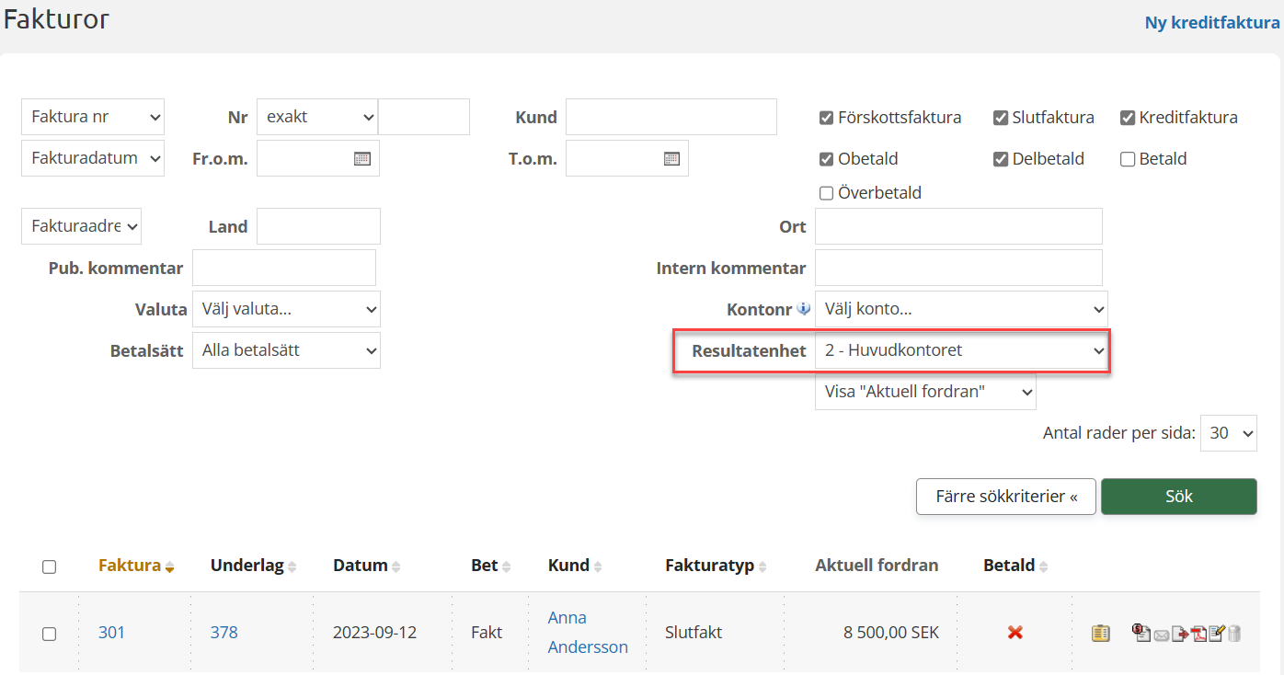Click the document icon with red badge
This screenshot has height=675, width=1284.
point(1141,632)
